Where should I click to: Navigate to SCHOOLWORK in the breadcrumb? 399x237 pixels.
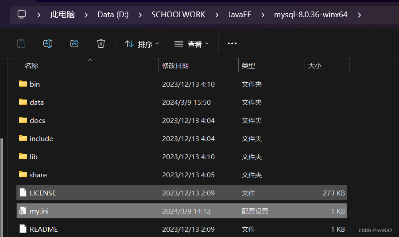(178, 15)
